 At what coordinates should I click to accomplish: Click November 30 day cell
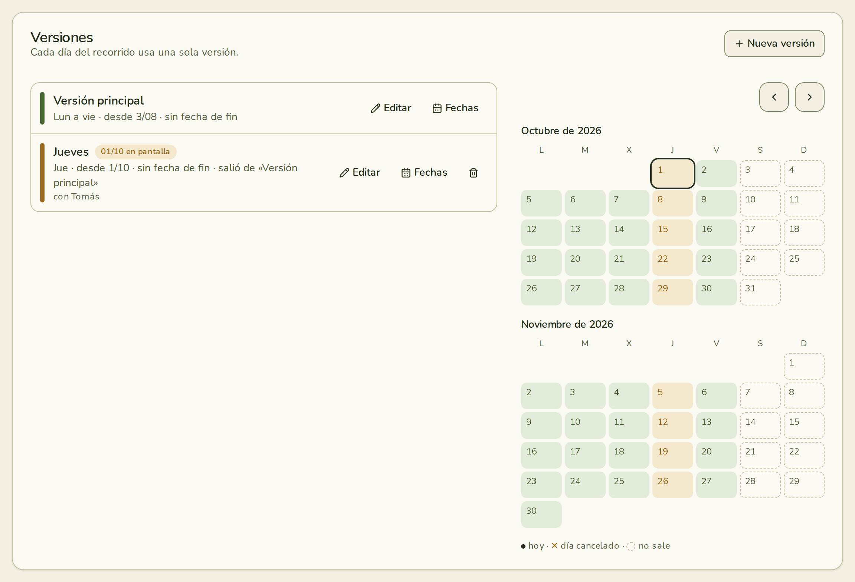[x=541, y=515]
